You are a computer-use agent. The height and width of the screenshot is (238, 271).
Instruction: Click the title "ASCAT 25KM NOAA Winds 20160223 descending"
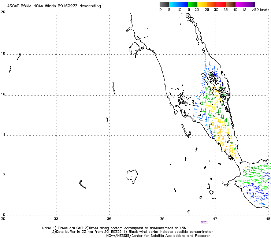pyautogui.click(x=54, y=6)
